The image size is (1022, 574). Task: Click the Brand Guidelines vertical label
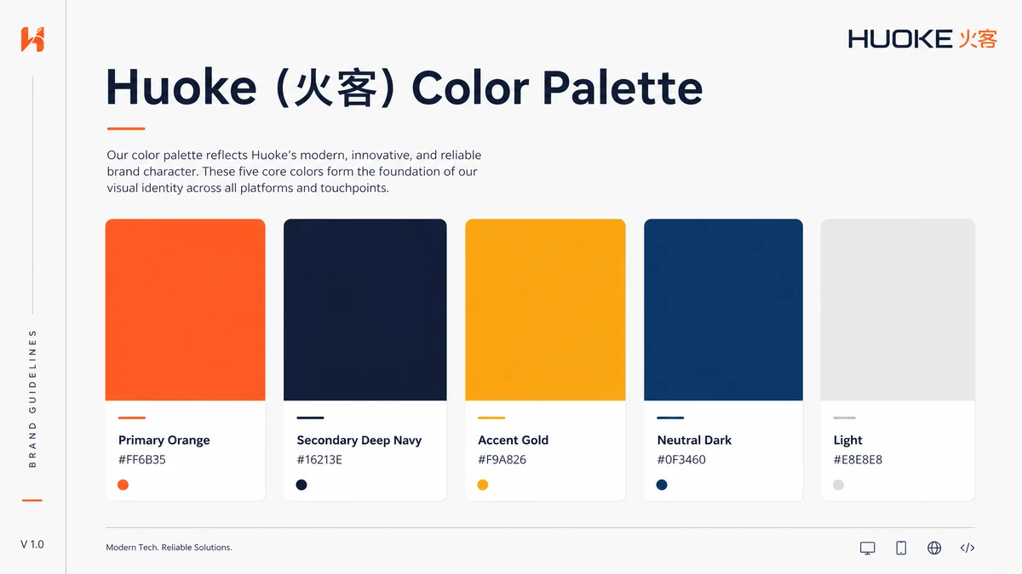click(32, 398)
